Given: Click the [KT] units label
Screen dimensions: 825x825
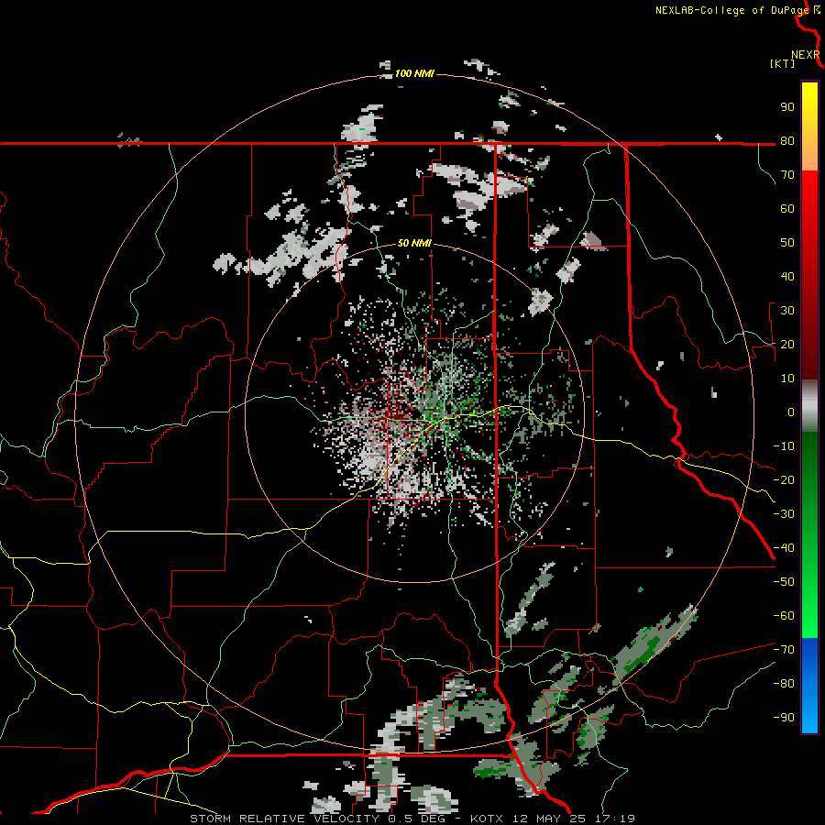Looking at the screenshot, I should [783, 63].
